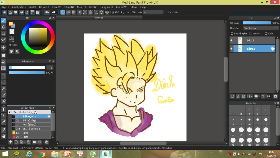Undock the Màu color panel
Image resolution: width=280 pixels, height=158 pixels.
pos(50,18)
